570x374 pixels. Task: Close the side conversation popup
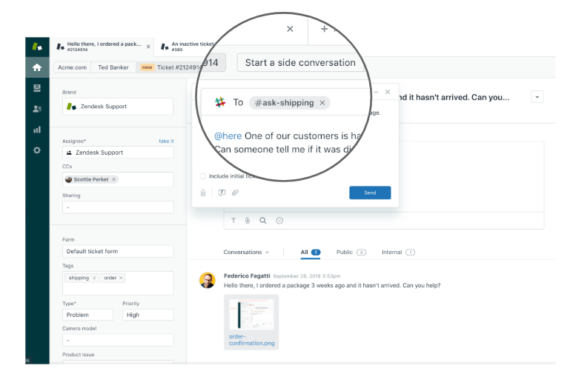[x=388, y=92]
